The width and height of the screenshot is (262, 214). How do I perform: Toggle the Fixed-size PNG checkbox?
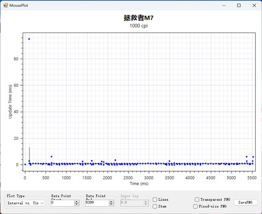[x=196, y=206]
